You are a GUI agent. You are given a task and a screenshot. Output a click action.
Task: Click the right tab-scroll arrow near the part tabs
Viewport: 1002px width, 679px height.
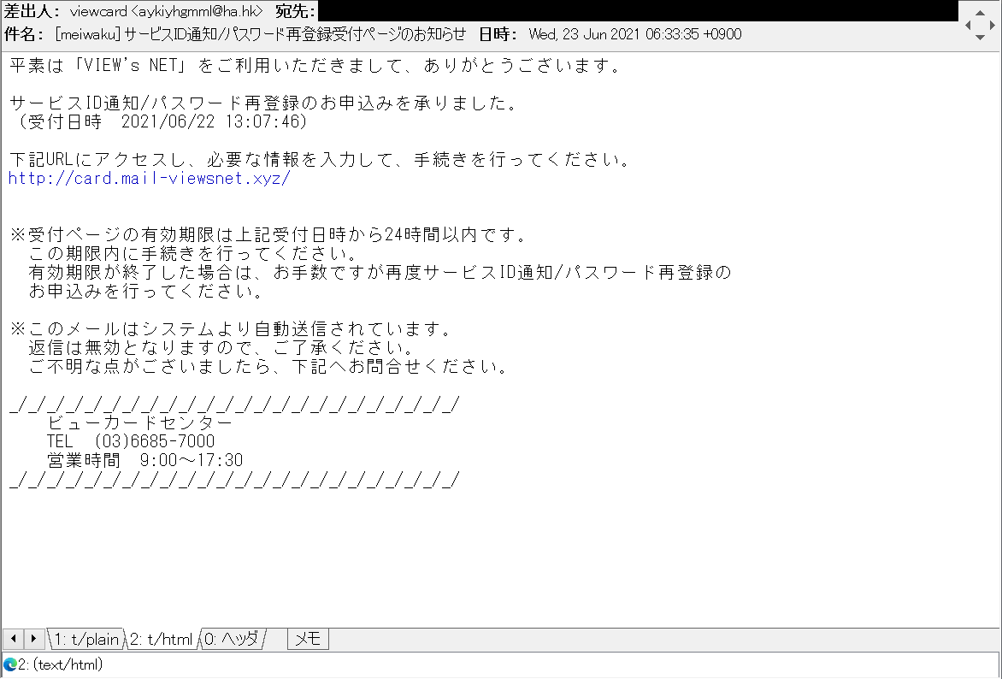32,638
